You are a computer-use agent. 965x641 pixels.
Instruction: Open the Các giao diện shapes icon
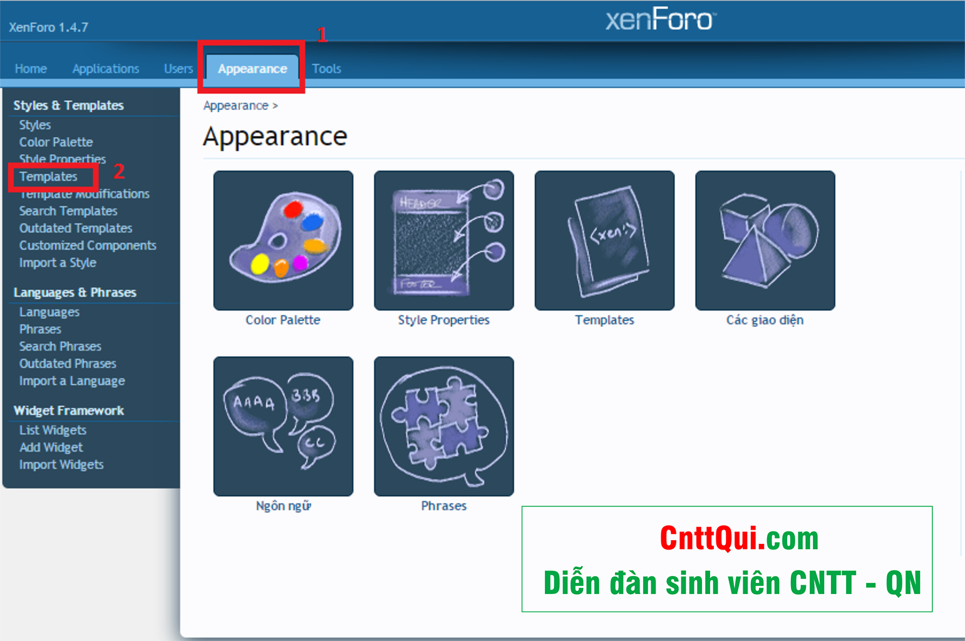(x=765, y=240)
